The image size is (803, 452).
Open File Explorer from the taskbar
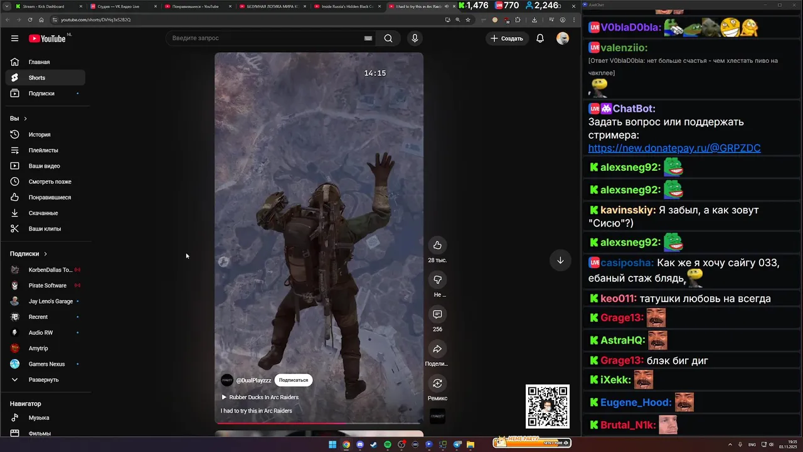click(x=471, y=444)
